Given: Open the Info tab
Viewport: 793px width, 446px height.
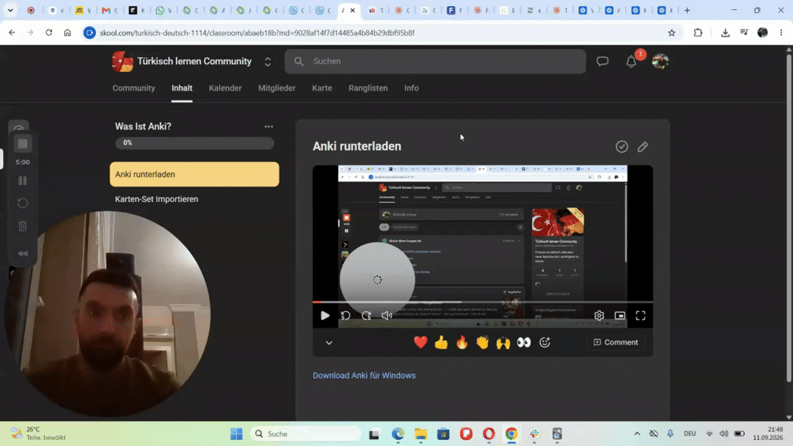Looking at the screenshot, I should [411, 88].
